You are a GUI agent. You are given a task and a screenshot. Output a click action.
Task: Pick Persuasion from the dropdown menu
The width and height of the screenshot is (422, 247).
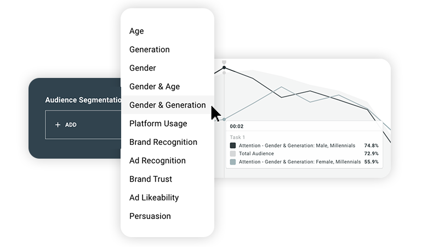(150, 216)
